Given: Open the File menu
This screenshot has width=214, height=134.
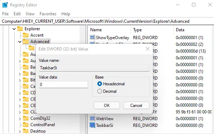Looking at the screenshot, I should click(x=5, y=14).
